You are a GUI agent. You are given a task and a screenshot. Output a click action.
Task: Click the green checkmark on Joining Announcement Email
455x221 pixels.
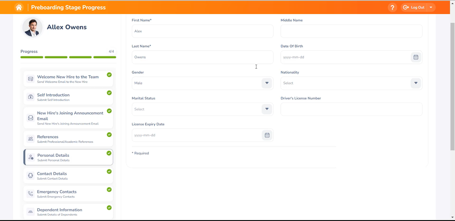point(109,111)
